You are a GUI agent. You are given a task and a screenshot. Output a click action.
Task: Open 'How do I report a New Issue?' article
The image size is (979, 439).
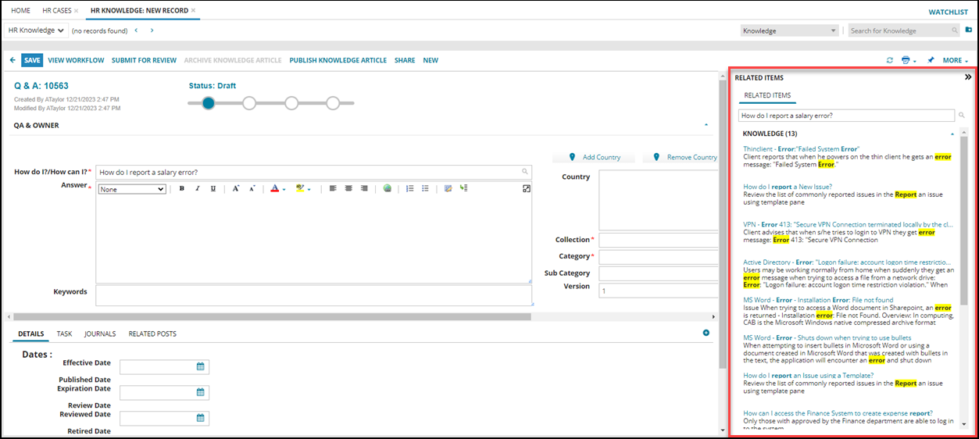click(x=788, y=187)
